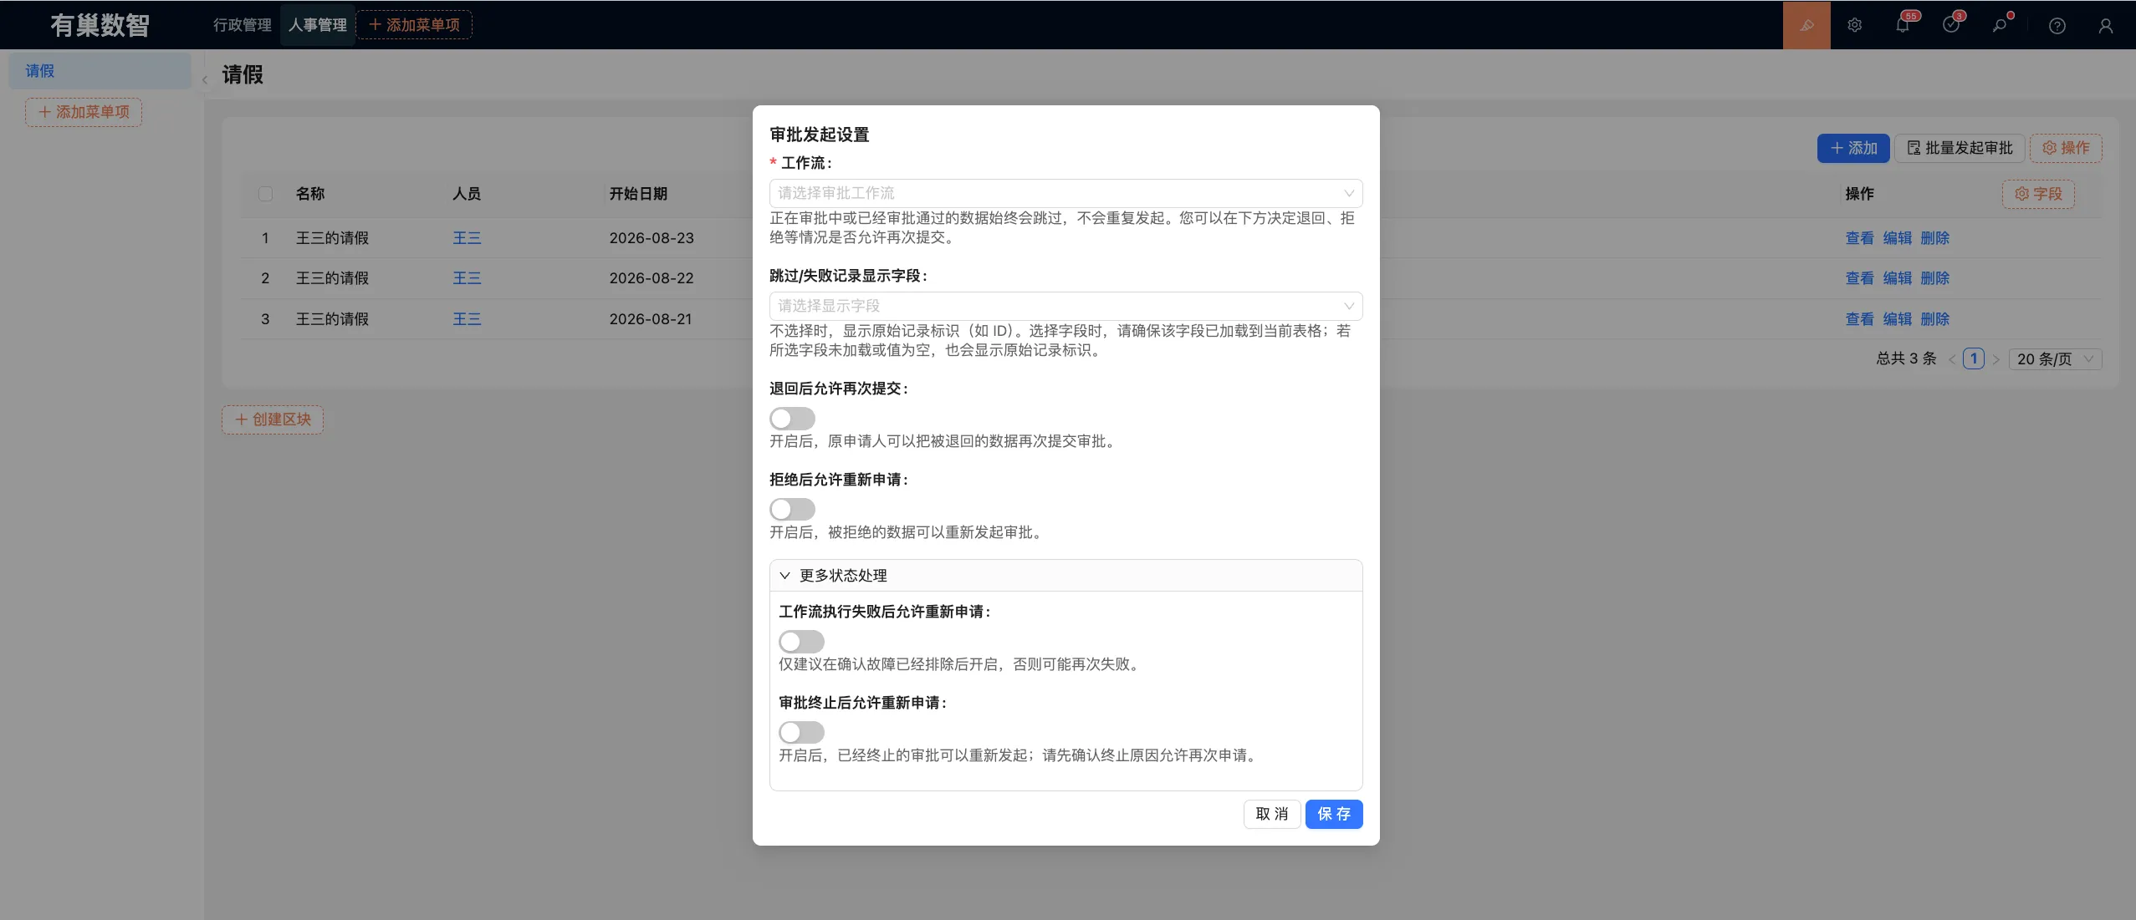
Task: Click the 有巢数智 logo
Action: click(x=100, y=25)
